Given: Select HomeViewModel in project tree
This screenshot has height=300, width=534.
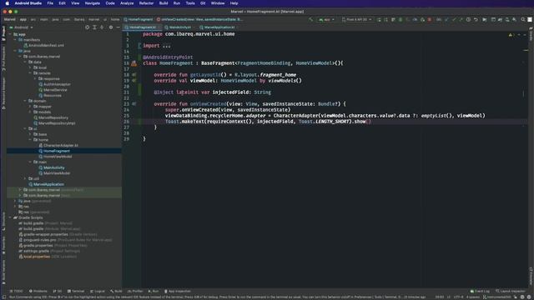Looking at the screenshot, I should tap(58, 157).
